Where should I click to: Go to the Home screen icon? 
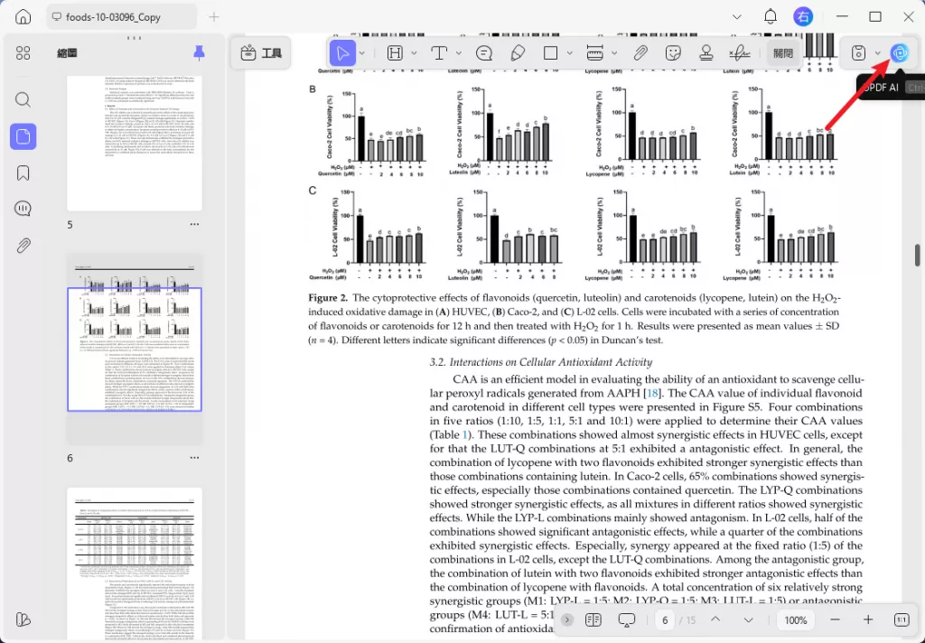tap(23, 16)
